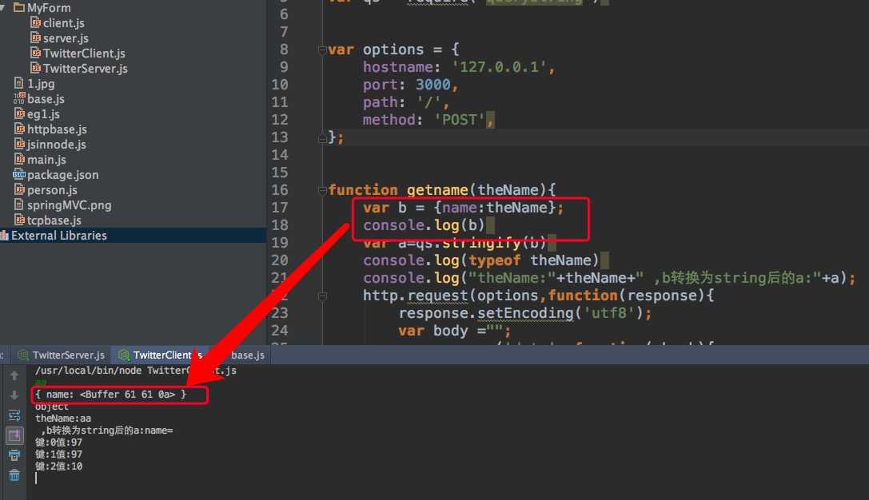Switch to the base.js run tab
This screenshot has height=500, width=869.
click(246, 355)
